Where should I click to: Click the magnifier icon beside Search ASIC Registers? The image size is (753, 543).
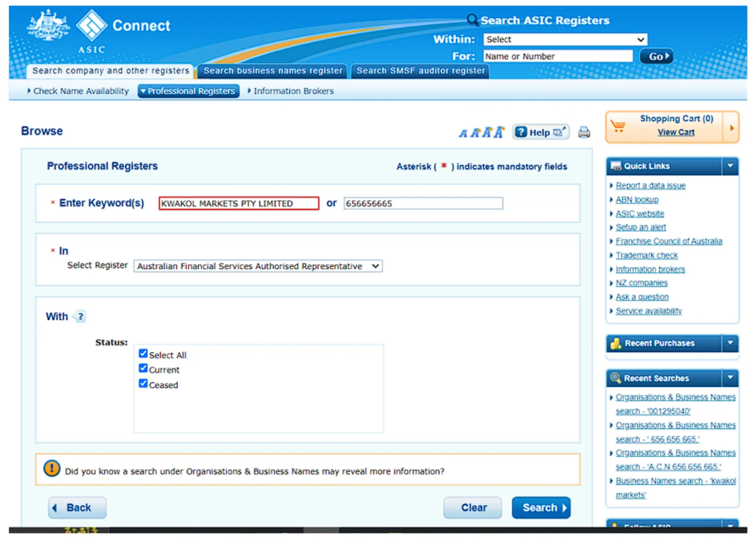[472, 20]
